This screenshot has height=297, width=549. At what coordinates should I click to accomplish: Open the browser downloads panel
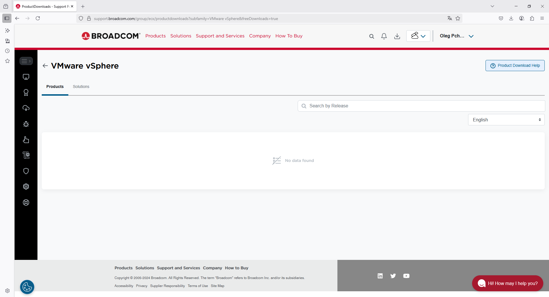click(511, 18)
